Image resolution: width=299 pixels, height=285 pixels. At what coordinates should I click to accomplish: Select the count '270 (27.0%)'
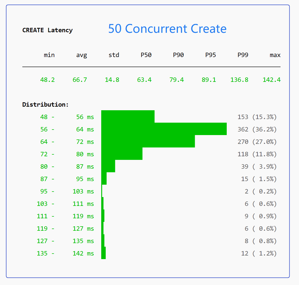coord(257,142)
